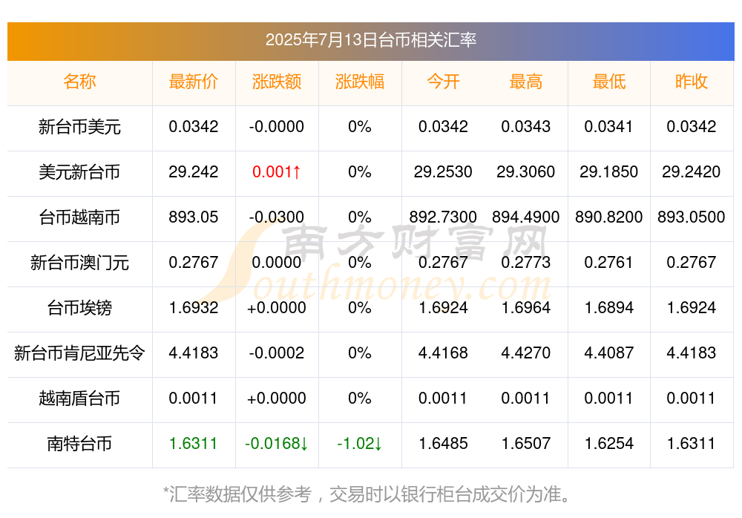Click the low value 890.8200
This screenshot has width=742, height=518.
609,217
